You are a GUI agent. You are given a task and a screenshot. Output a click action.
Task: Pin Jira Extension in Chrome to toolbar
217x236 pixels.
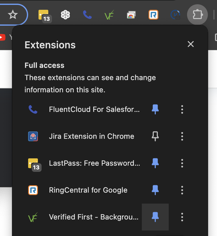(x=155, y=136)
